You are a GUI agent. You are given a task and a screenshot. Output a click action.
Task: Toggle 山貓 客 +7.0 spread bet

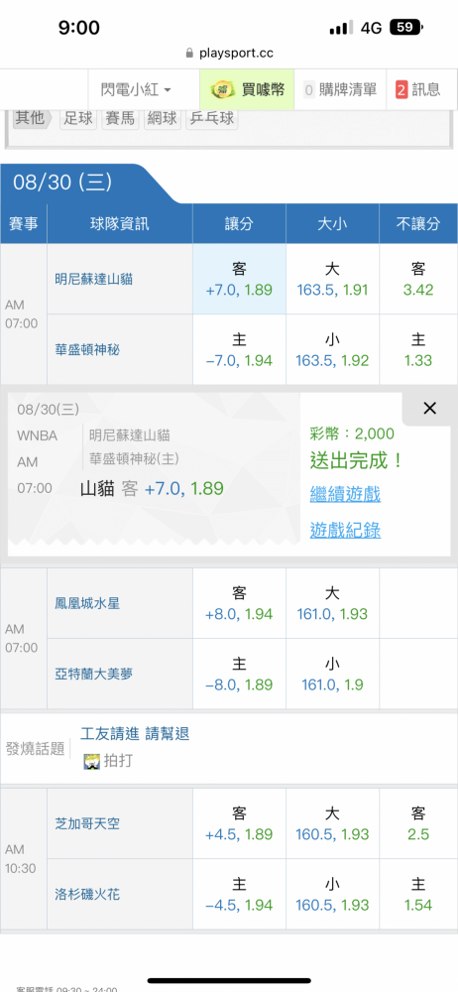(239, 279)
